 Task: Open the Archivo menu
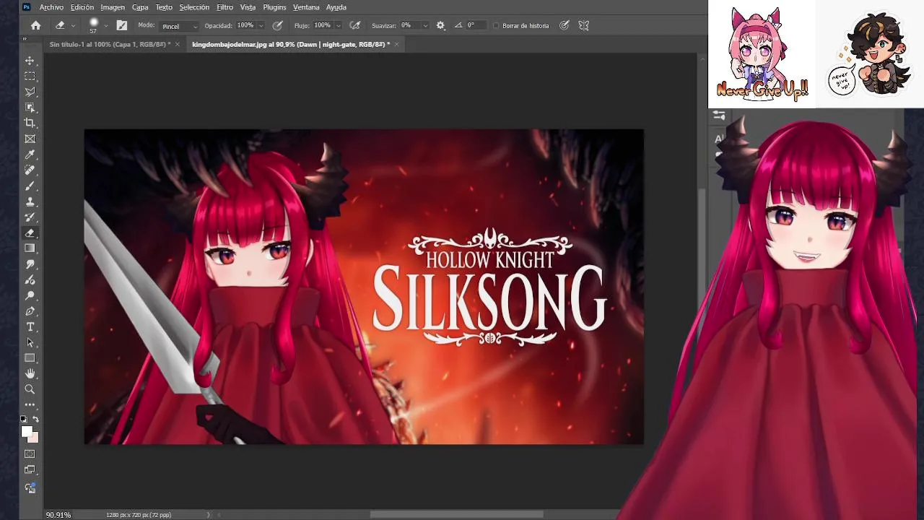pos(51,7)
